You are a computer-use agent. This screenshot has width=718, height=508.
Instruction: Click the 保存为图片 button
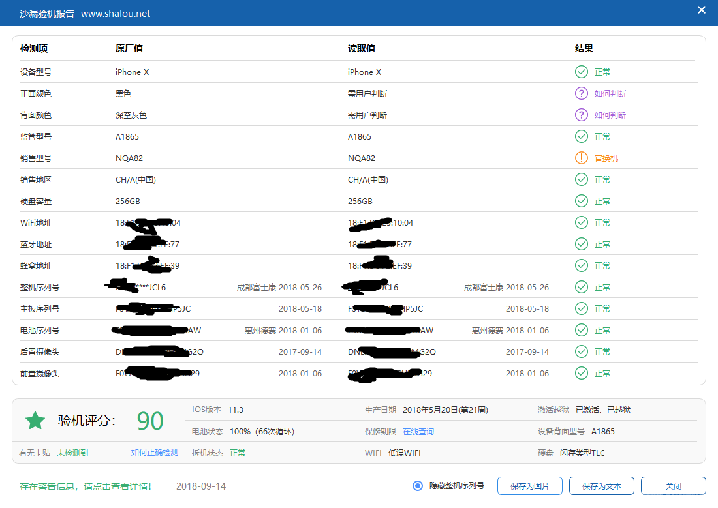(x=530, y=486)
